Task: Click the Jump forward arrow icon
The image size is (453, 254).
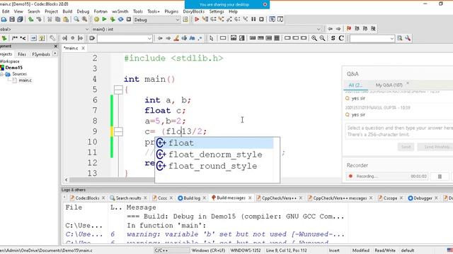Action: [338, 29]
